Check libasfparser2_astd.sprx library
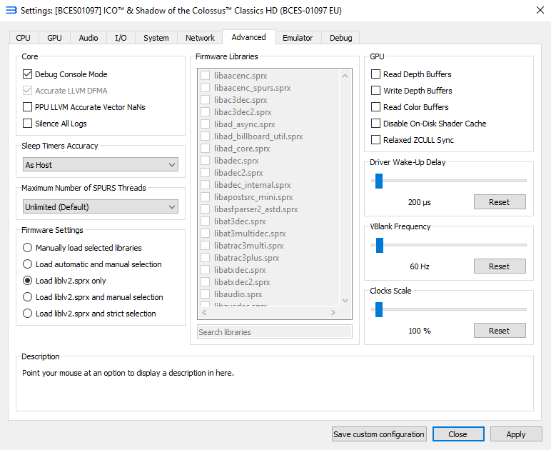The width and height of the screenshot is (551, 450). 206,209
